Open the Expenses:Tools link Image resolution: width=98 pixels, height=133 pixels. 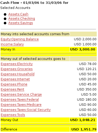click(x=13, y=115)
